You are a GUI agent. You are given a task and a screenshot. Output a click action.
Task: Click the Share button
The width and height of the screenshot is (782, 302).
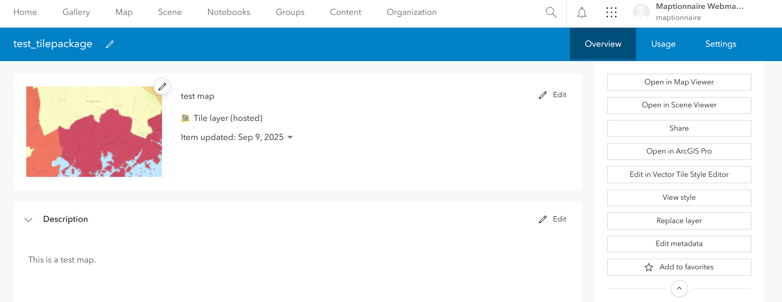pos(679,129)
